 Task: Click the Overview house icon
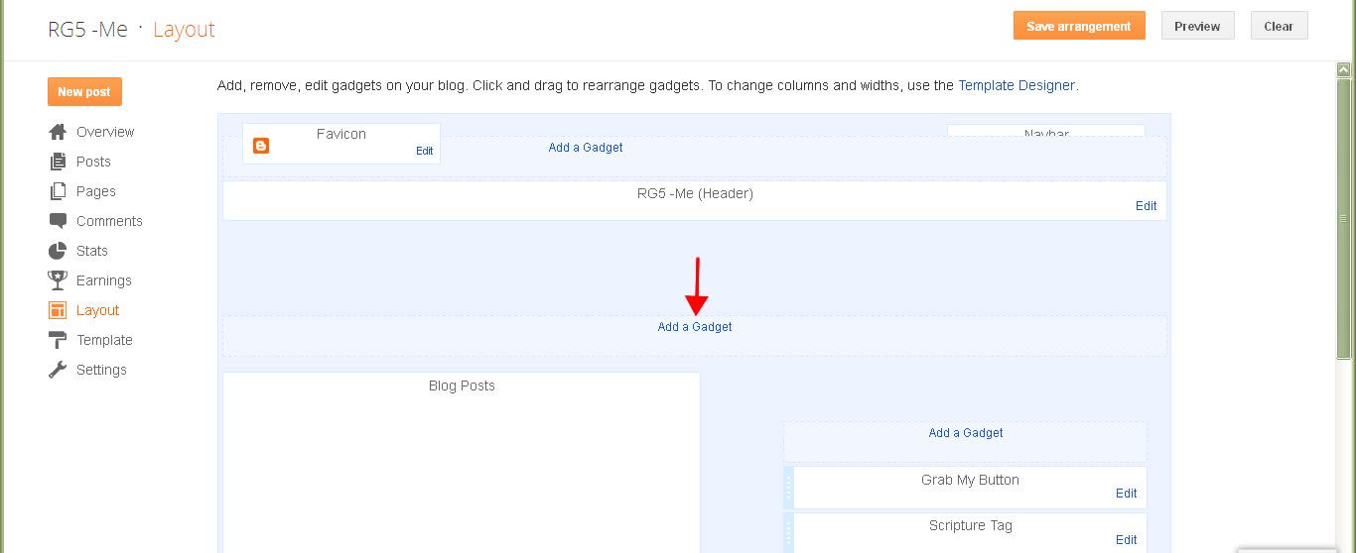[58, 132]
